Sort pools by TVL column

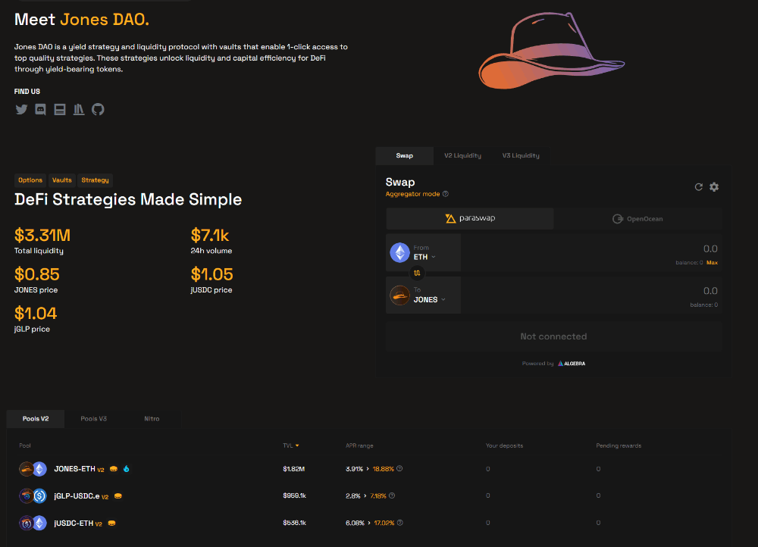pos(291,445)
